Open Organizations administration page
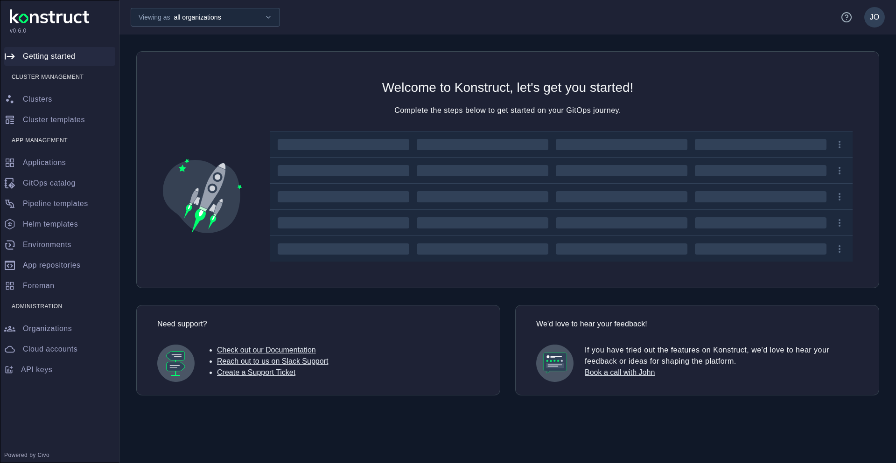The height and width of the screenshot is (463, 896). (x=60, y=329)
